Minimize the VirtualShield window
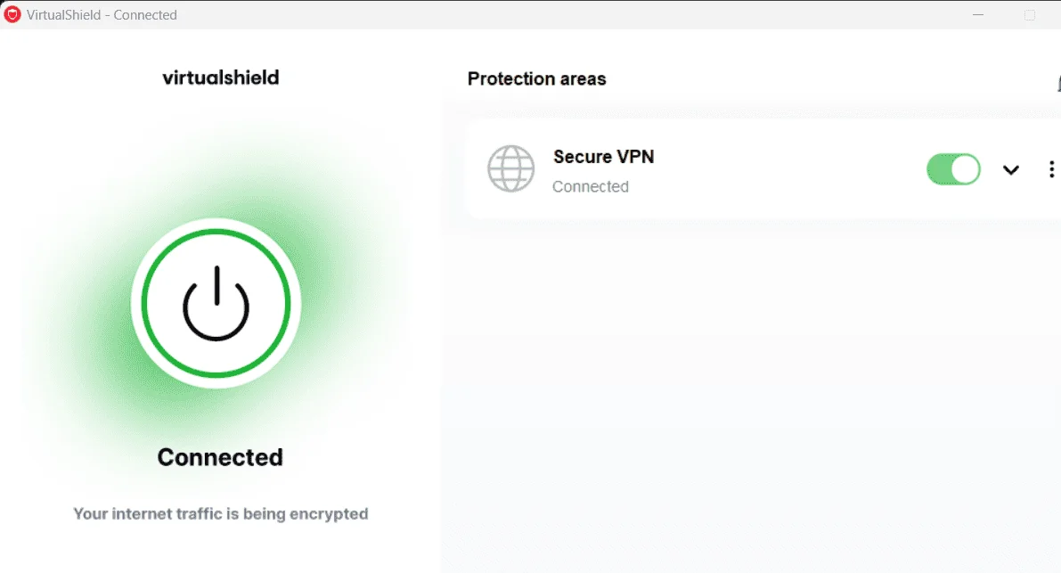 click(x=978, y=14)
